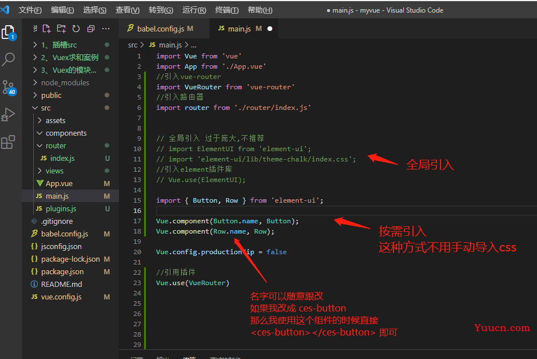This screenshot has width=537, height=359.
Task: Expand the 3、Vuex的模块 folder
Action: pos(70,70)
